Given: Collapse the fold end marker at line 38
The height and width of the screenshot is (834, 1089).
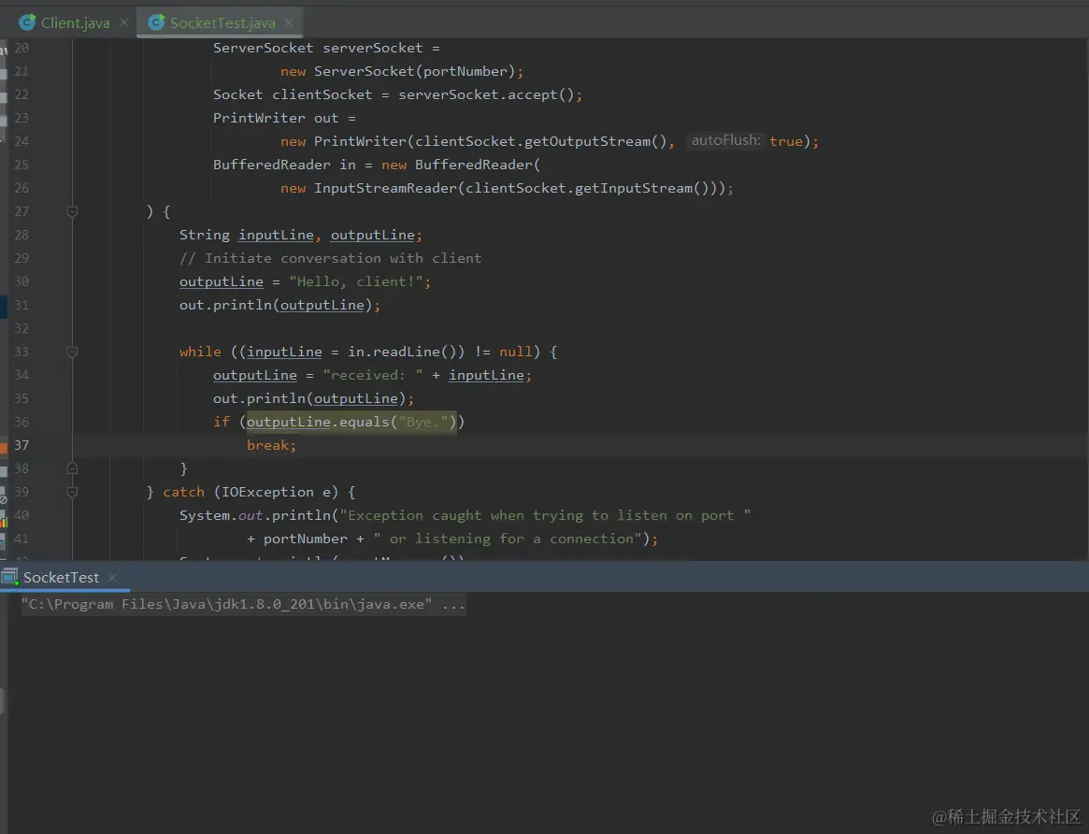Looking at the screenshot, I should click(72, 468).
